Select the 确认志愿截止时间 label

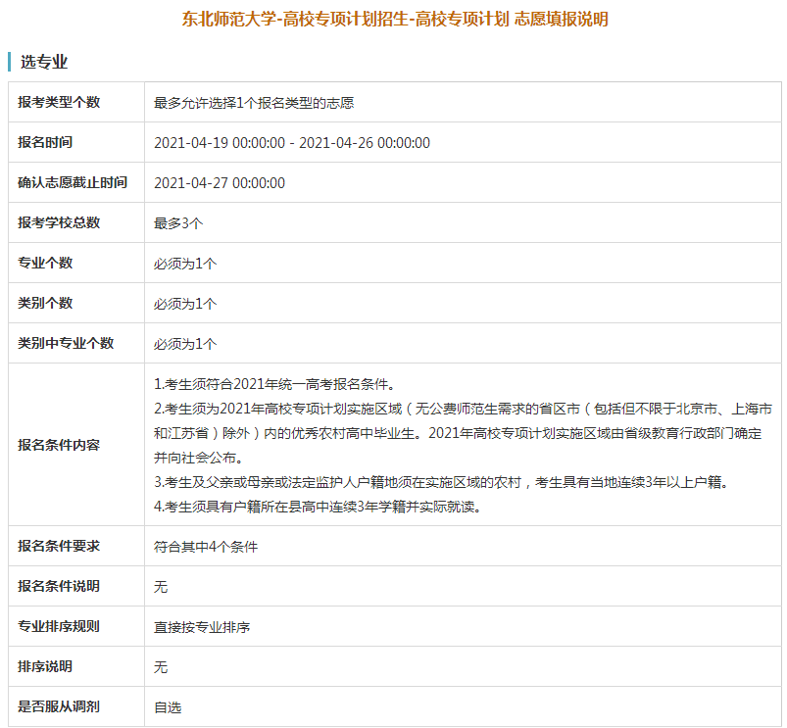pos(73,182)
